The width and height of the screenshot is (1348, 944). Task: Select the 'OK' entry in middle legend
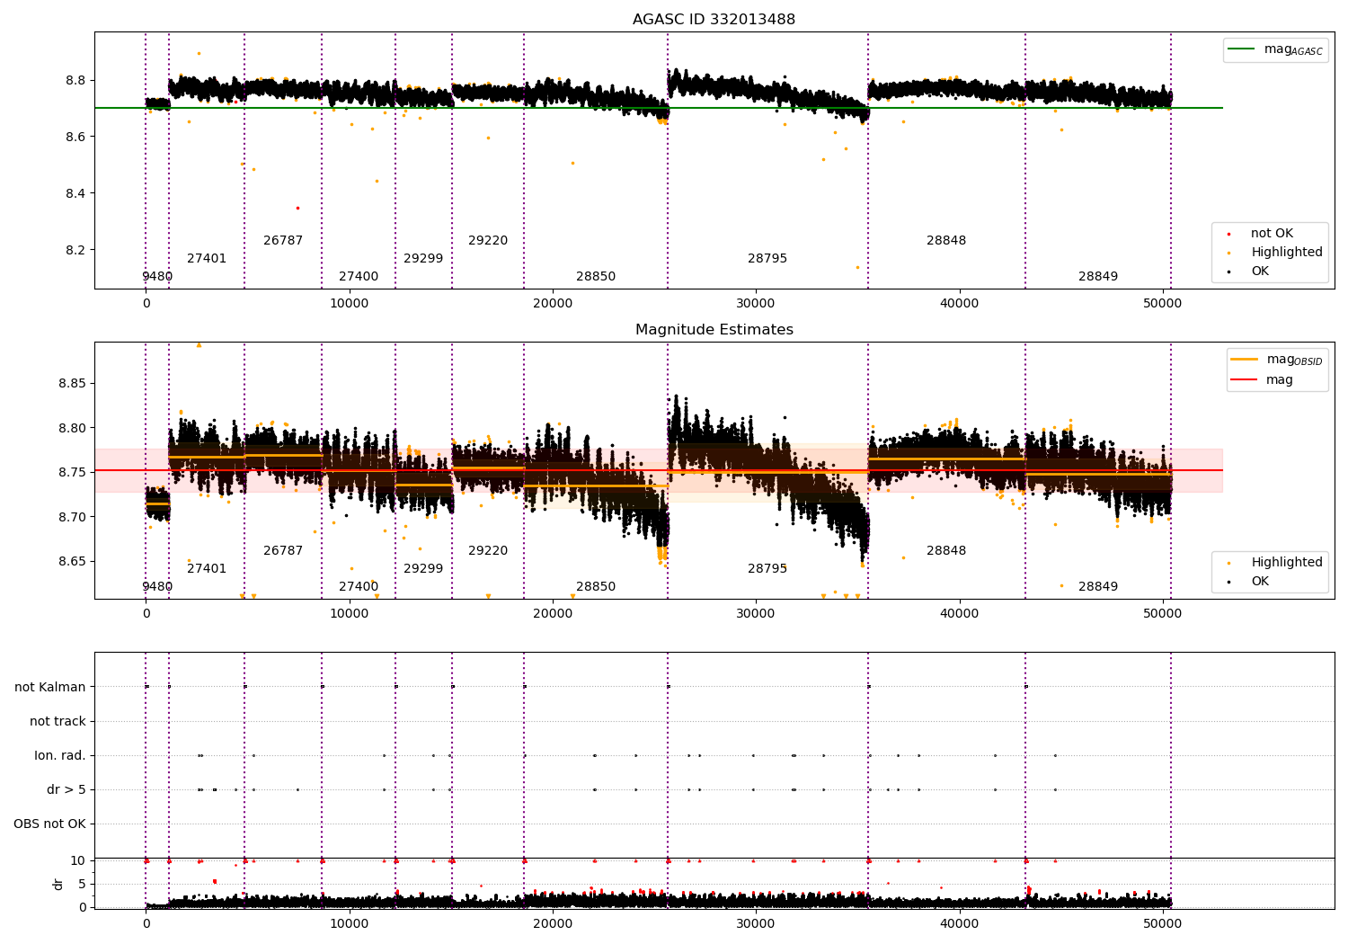[x=1260, y=582]
